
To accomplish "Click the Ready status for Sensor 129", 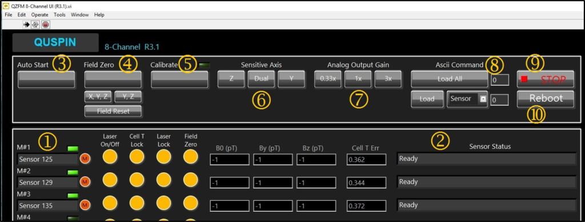I will tap(487, 182).
